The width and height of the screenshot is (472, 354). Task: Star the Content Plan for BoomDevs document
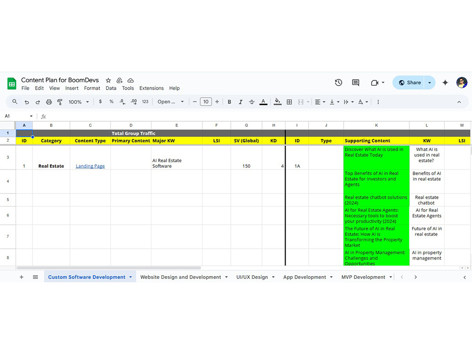click(109, 80)
